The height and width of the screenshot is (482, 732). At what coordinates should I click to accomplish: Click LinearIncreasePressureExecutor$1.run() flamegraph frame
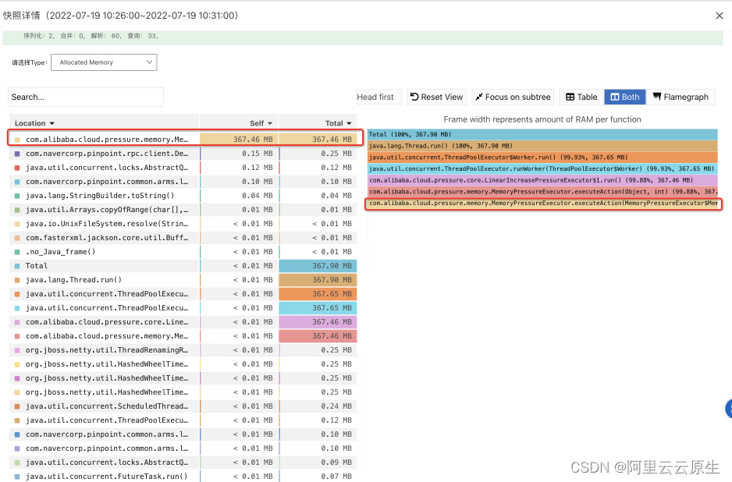(x=542, y=180)
